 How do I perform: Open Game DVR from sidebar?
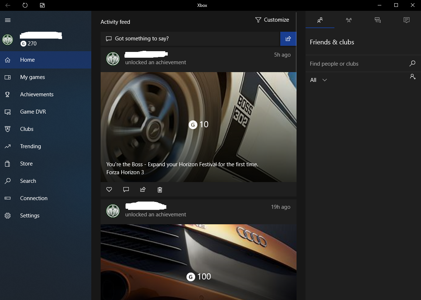click(x=46, y=112)
